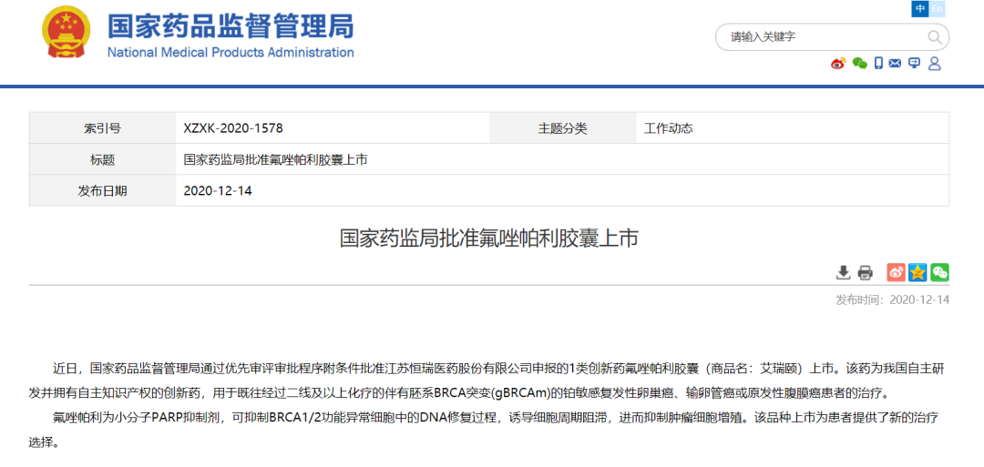Click the 标题 label cell

tap(102, 160)
